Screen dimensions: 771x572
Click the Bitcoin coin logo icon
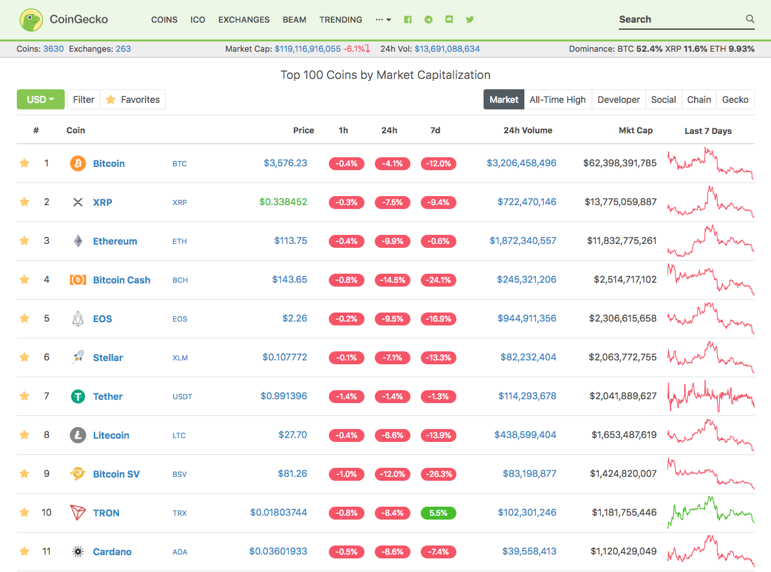pos(78,163)
